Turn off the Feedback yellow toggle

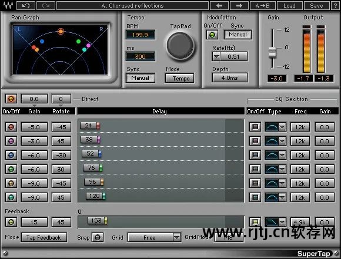(11, 222)
